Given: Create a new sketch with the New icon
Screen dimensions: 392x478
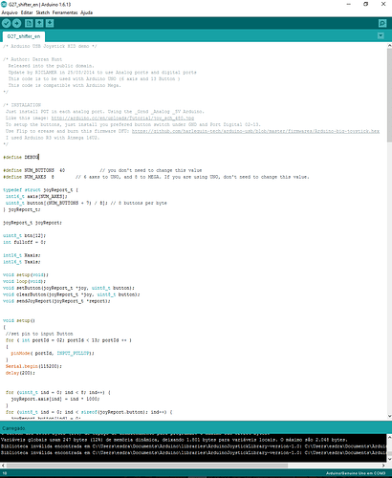Looking at the screenshot, I should [29, 23].
